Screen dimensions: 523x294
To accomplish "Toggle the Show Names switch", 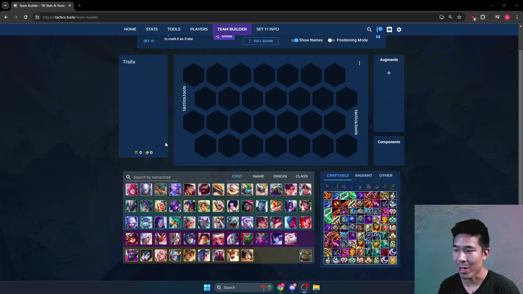I will [295, 40].
